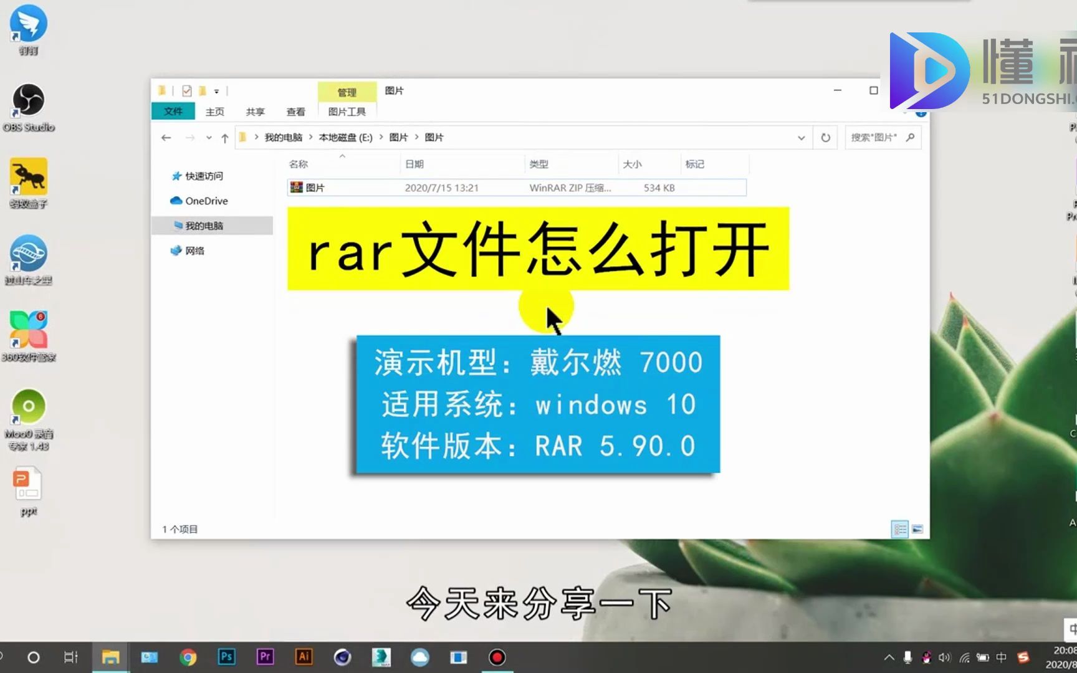Open Google Chrome from the taskbar
The image size is (1077, 673).
pos(188,657)
